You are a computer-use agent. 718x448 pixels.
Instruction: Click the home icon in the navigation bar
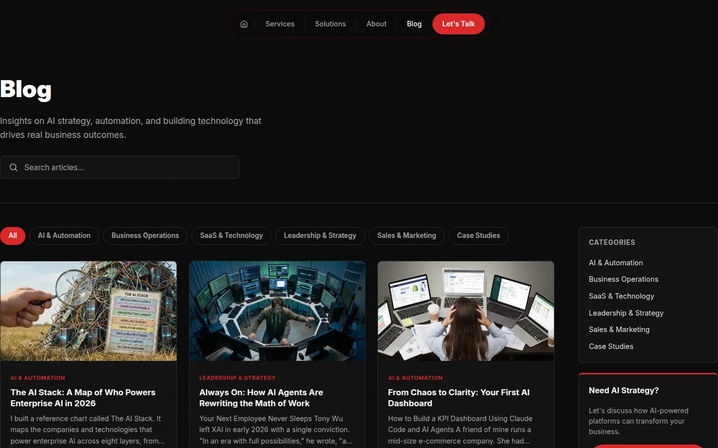click(x=244, y=24)
